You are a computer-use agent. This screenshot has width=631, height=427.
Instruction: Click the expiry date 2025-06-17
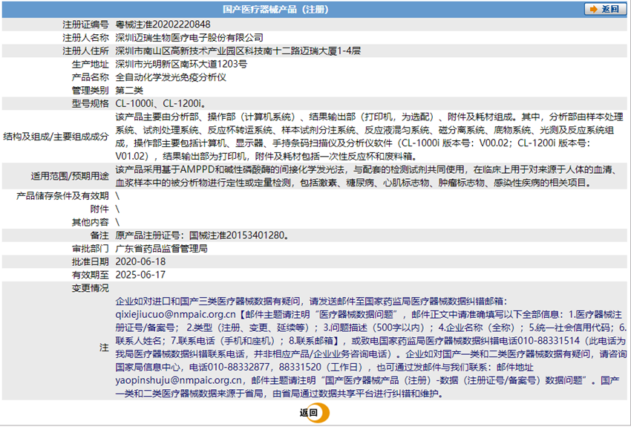click(x=140, y=275)
